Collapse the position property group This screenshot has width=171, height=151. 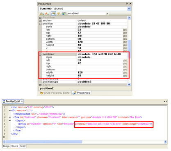point(40,24)
